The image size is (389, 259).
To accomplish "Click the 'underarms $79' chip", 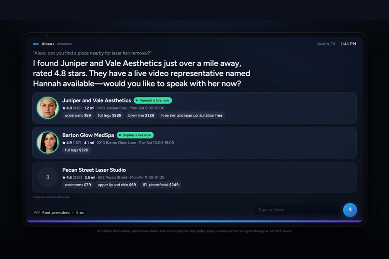I will coord(78,185).
